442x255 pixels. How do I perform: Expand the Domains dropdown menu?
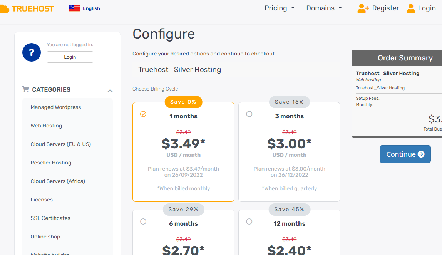pos(324,8)
